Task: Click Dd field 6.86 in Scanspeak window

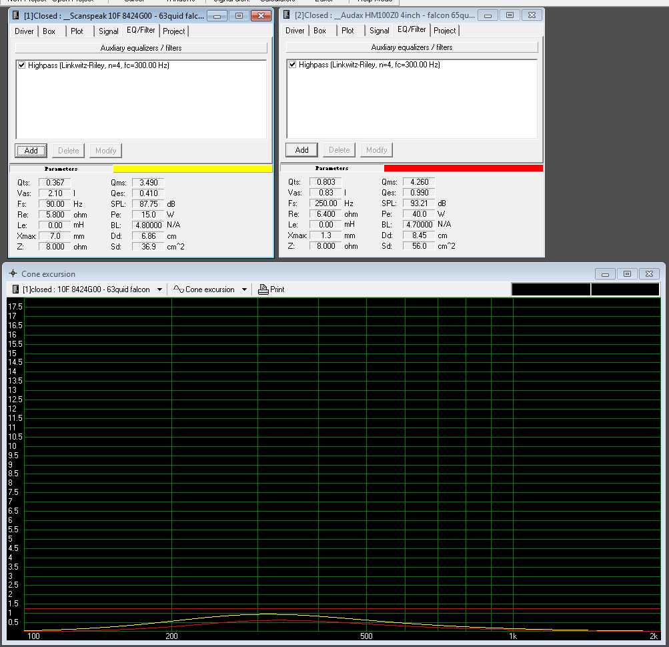Action: [x=148, y=236]
